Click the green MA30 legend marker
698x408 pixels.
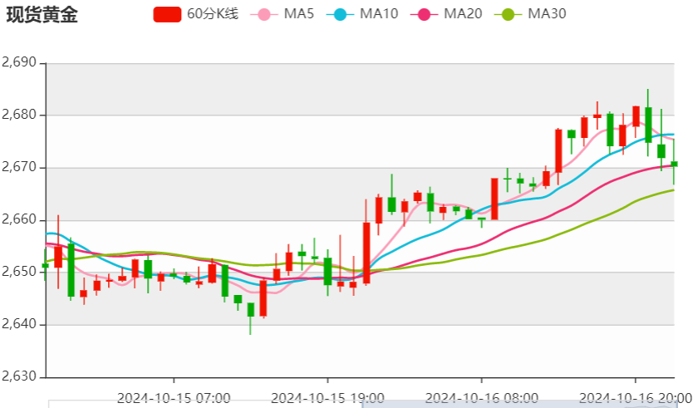click(x=509, y=15)
